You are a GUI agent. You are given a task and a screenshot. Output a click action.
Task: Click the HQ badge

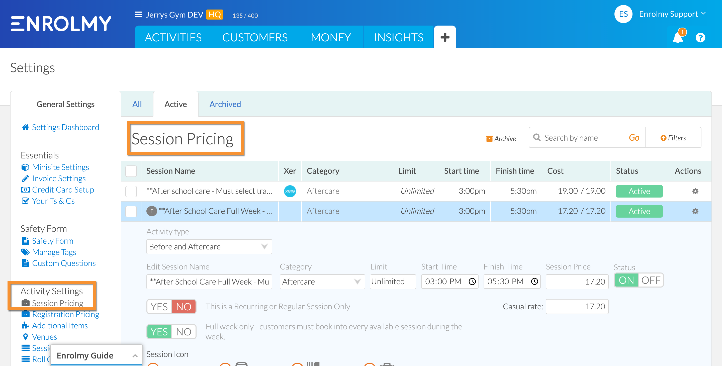click(214, 15)
